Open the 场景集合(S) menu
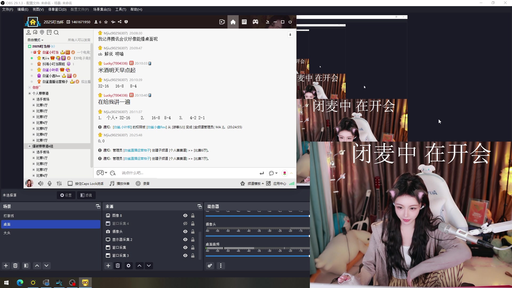The image size is (512, 288). tap(102, 9)
